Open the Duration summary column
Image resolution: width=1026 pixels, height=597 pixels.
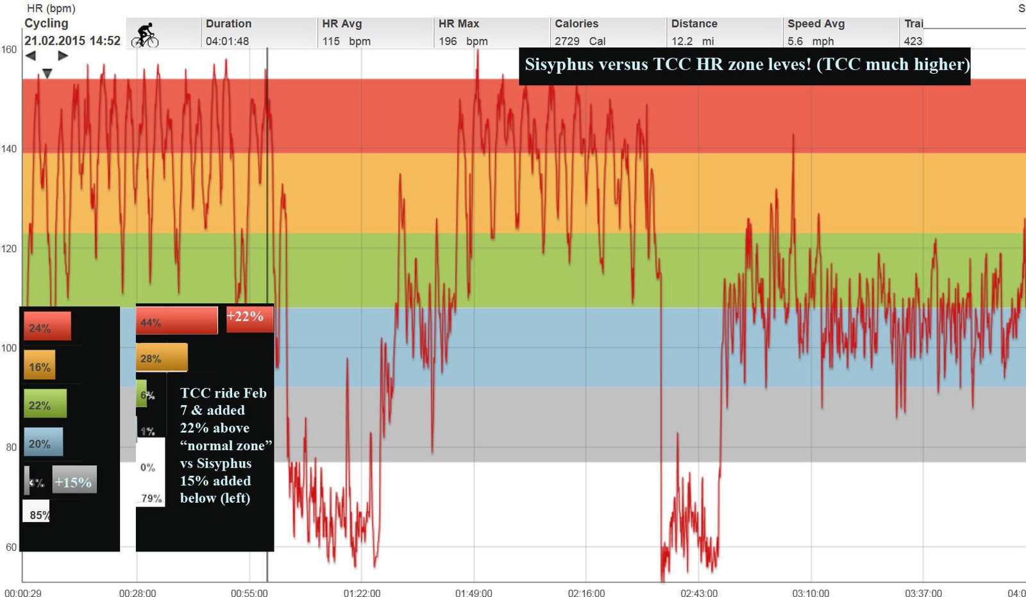point(228,24)
